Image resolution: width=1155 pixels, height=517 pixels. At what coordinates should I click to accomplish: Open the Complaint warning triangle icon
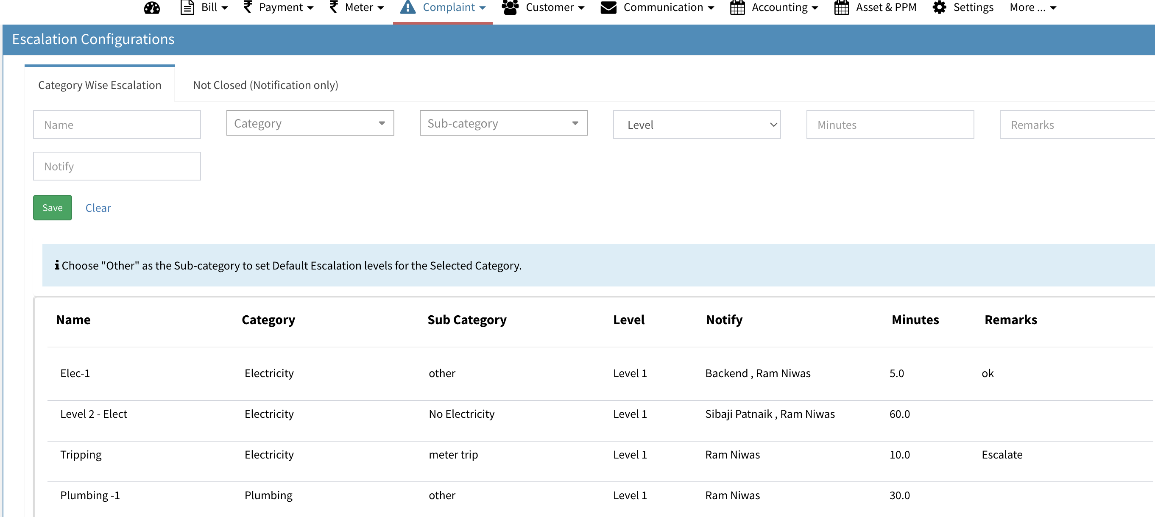tap(407, 7)
